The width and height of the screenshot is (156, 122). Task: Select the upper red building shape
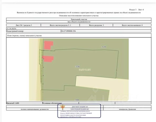(48, 45)
